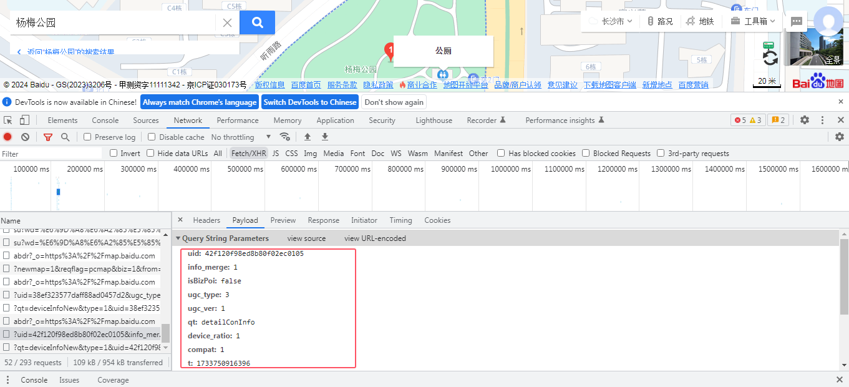The height and width of the screenshot is (387, 849).
Task: Expand the 工具箱 toolbox menu
Action: (753, 21)
